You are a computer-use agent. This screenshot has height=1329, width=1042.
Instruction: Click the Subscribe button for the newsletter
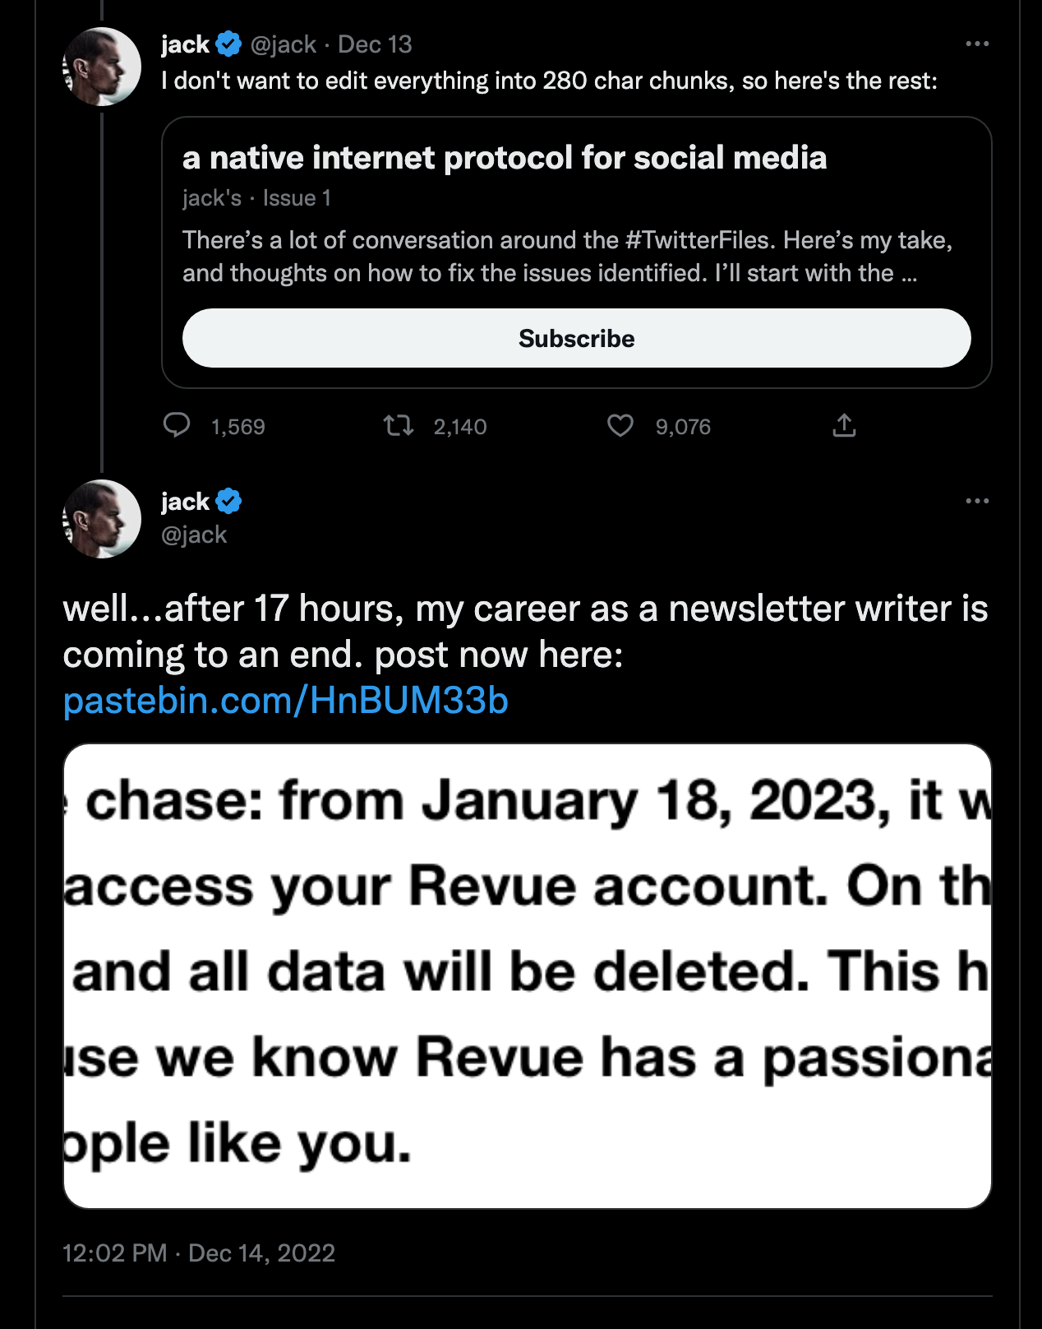click(576, 338)
